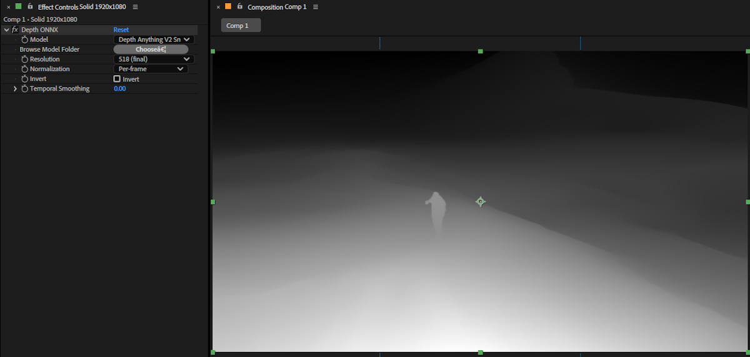Toggle the fx switch for Depth ONNX
Screen dimensions: 750x357
point(15,30)
